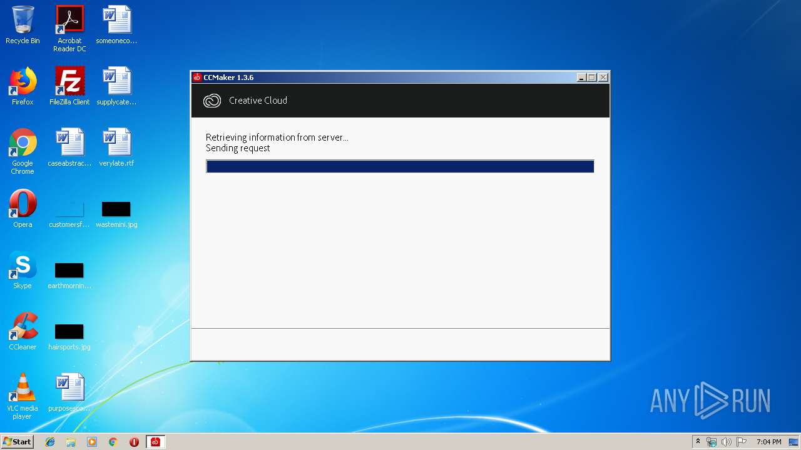Click the Creative Cloud logo in CCMaker
This screenshot has width=801, height=450.
pos(212,101)
